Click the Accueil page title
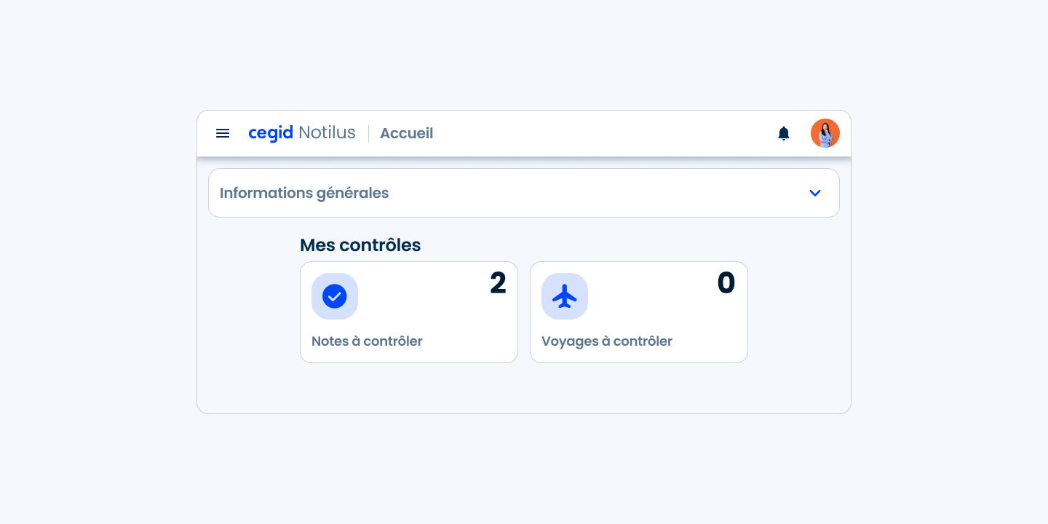The width and height of the screenshot is (1048, 524). tap(406, 133)
